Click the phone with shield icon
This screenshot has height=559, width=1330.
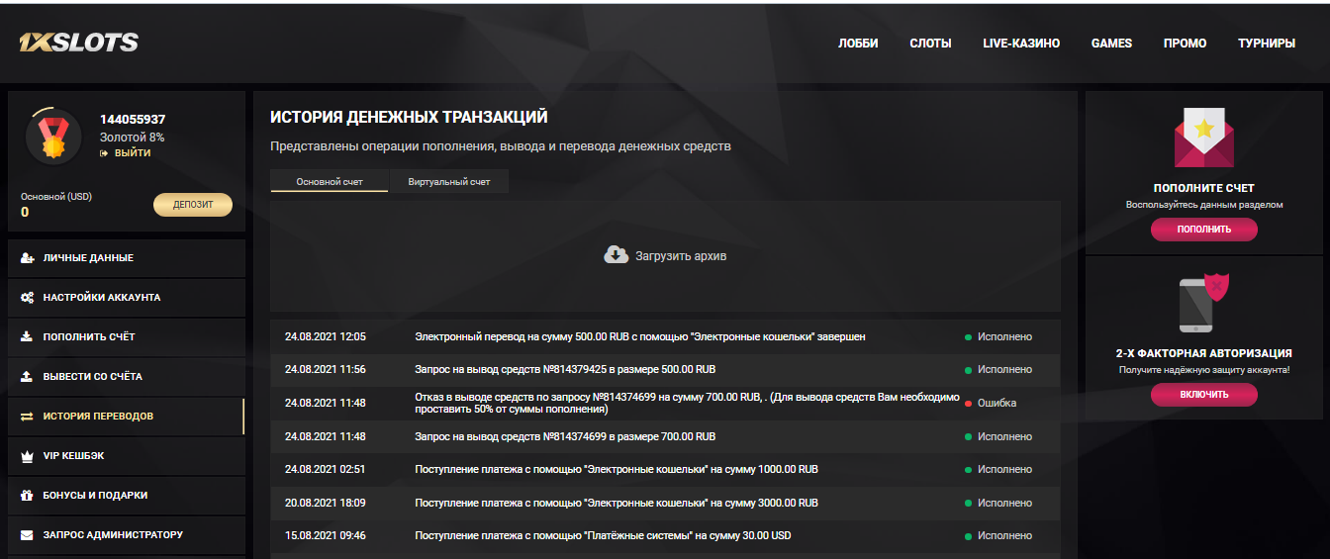coord(1203,303)
